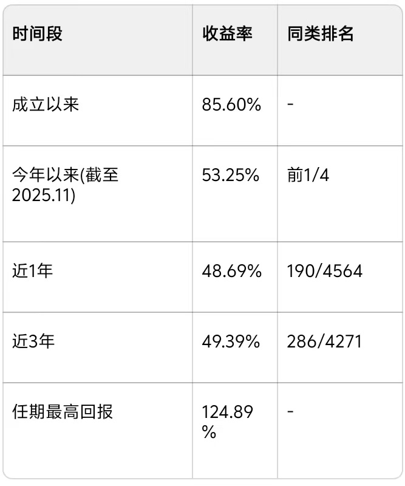Click the dash in 成立以来 ranking cell
The image size is (405, 486).
coord(290,104)
